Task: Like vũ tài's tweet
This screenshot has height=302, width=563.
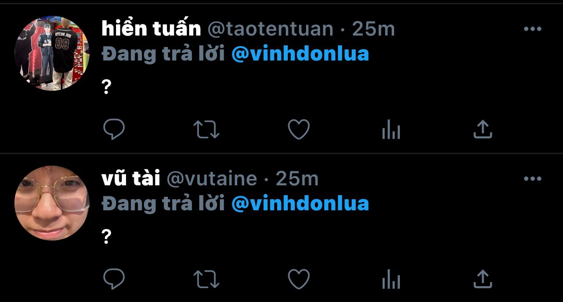Action: tap(299, 279)
